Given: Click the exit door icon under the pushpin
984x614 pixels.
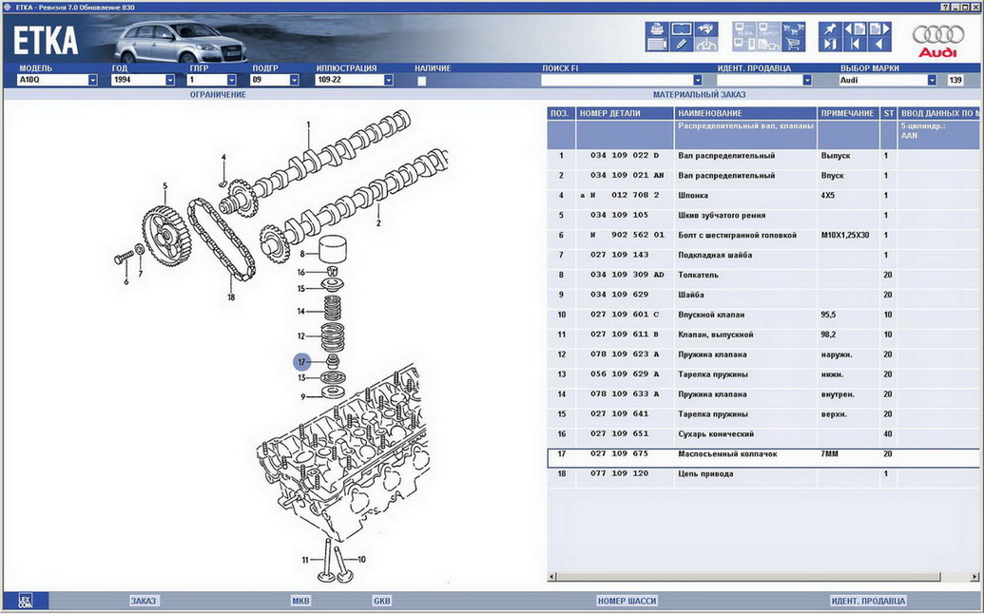Looking at the screenshot, I should [830, 45].
